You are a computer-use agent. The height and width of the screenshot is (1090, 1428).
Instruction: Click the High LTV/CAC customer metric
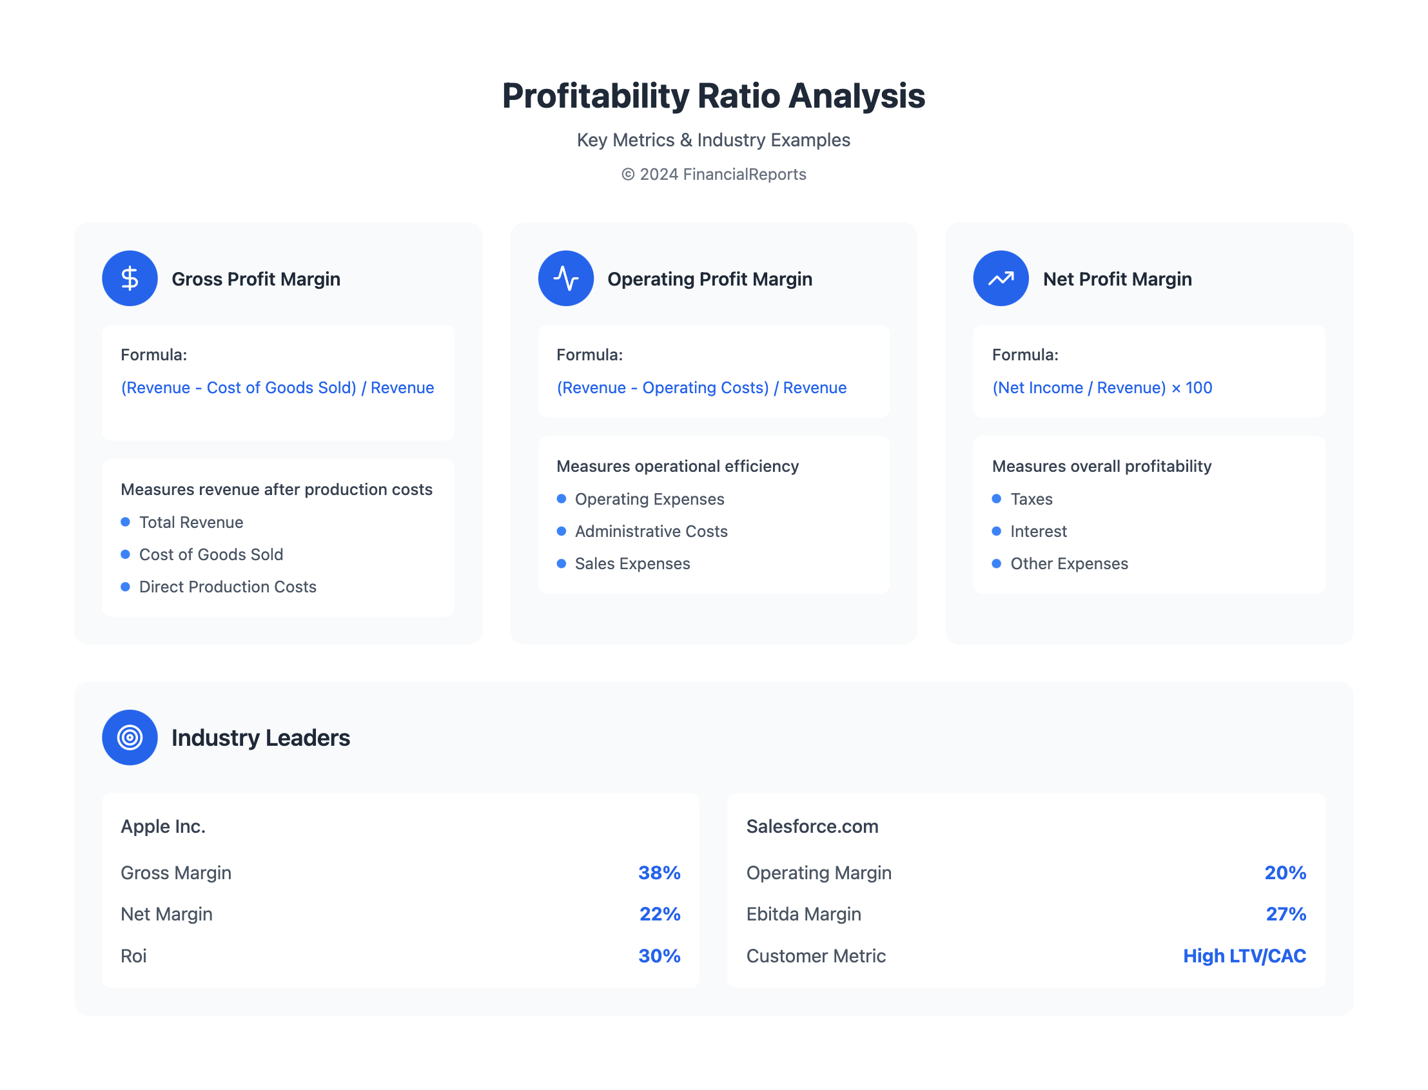(x=1244, y=956)
